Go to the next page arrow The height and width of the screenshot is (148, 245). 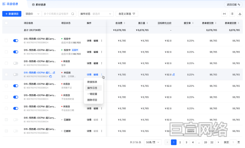coord(218,142)
